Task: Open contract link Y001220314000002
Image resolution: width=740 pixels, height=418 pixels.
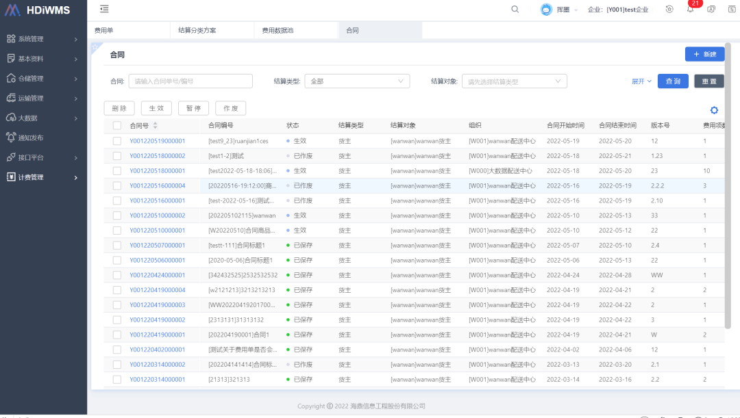Action: [x=158, y=365]
